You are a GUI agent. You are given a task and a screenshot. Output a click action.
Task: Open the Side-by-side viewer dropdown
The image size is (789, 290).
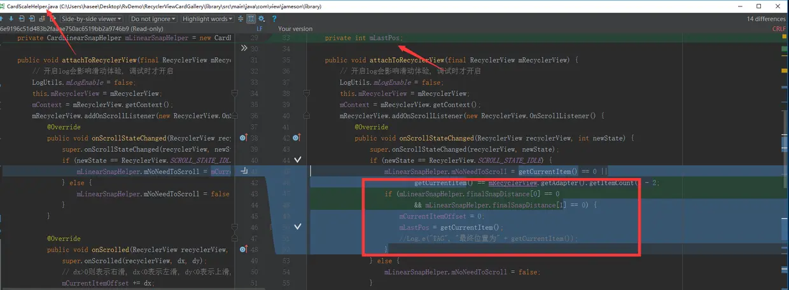pos(91,19)
